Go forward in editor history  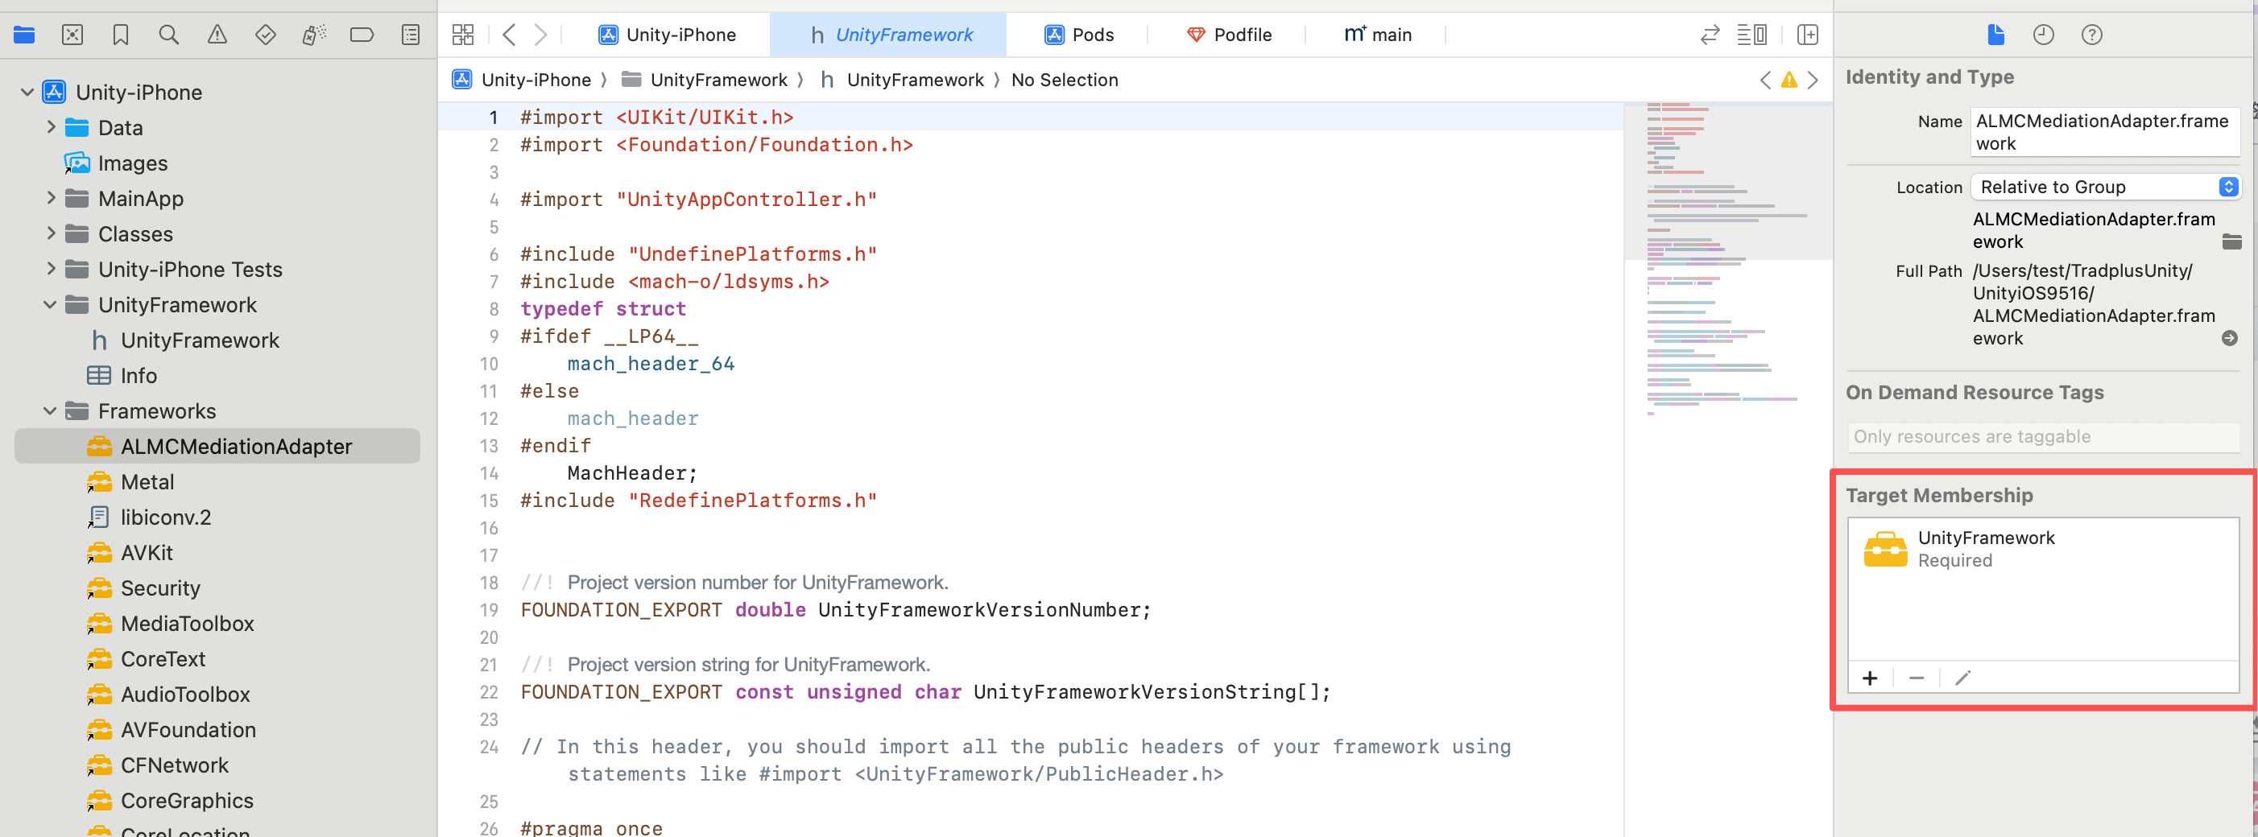pos(541,35)
